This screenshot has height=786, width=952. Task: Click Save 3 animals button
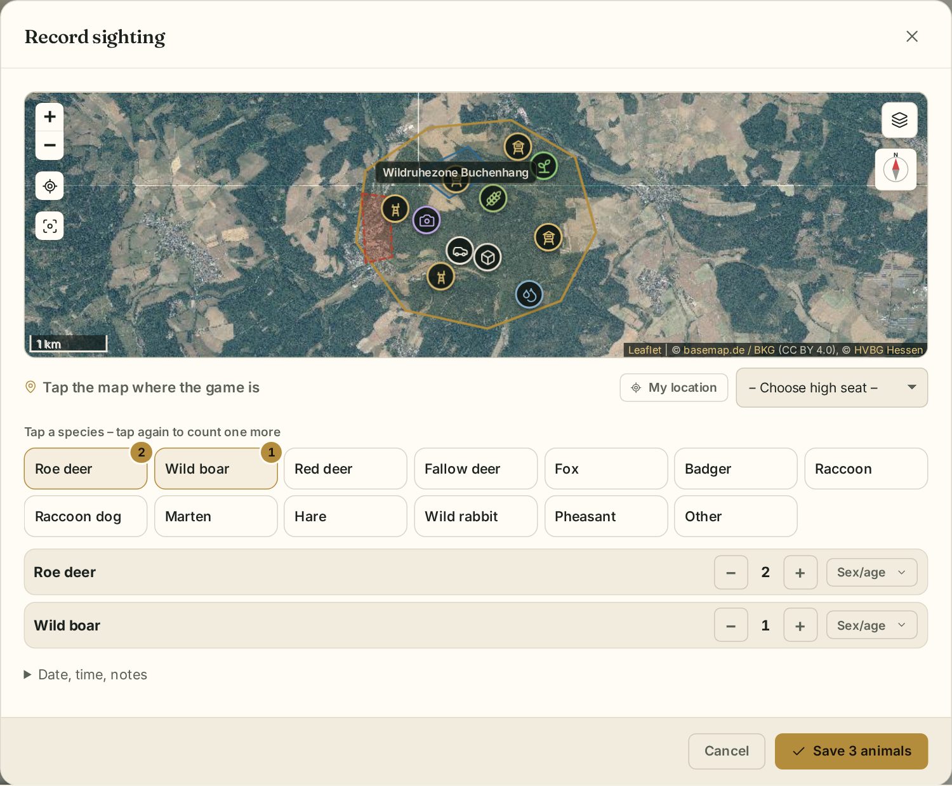click(851, 751)
